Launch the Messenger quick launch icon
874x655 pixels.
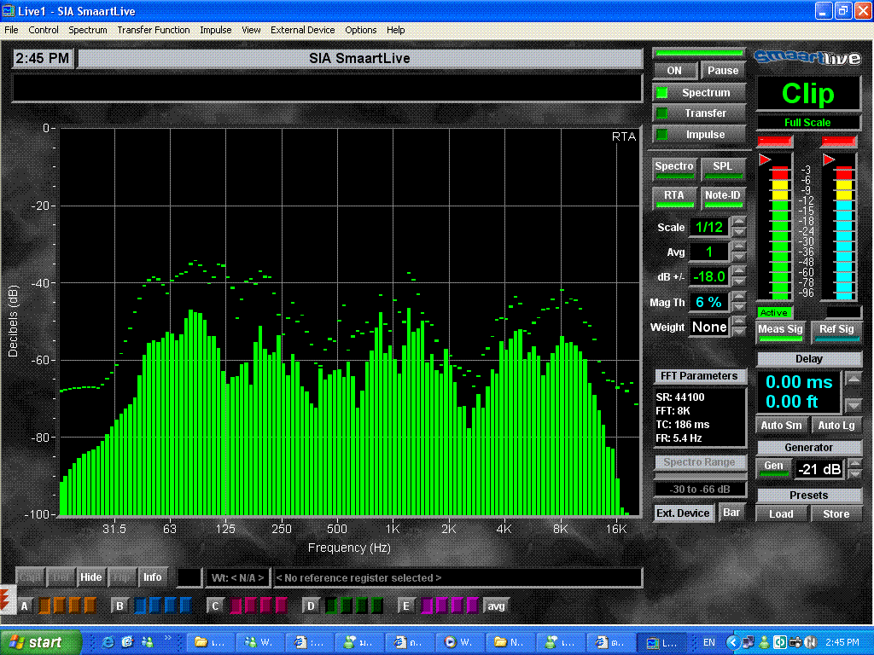click(147, 642)
